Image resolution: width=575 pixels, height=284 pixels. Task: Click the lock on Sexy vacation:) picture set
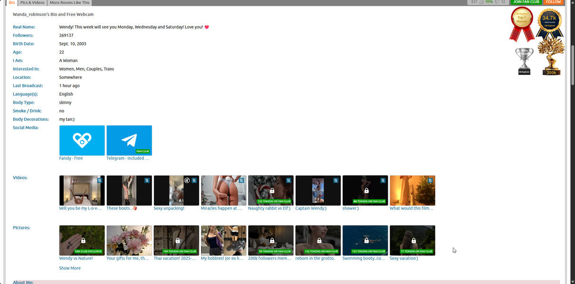tap(414, 240)
